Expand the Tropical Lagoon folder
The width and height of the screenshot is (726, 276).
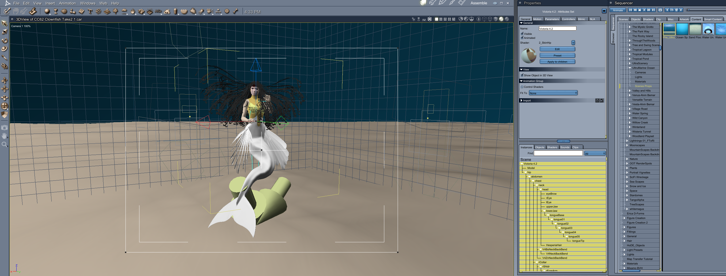[x=630, y=50]
